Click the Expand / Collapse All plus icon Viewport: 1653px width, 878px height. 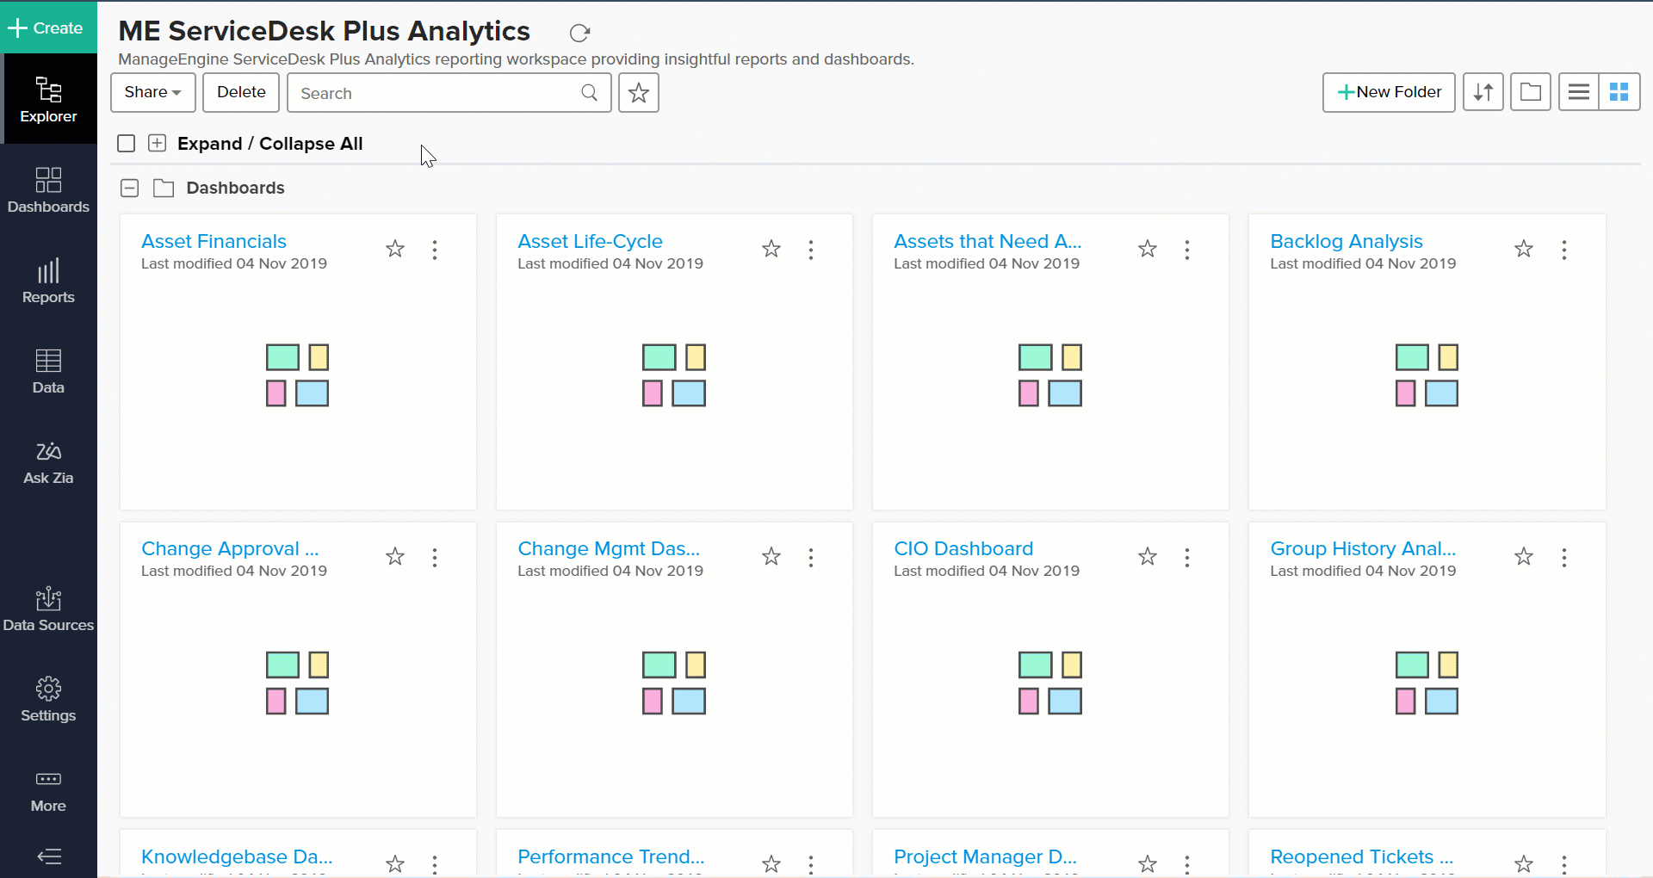point(157,144)
